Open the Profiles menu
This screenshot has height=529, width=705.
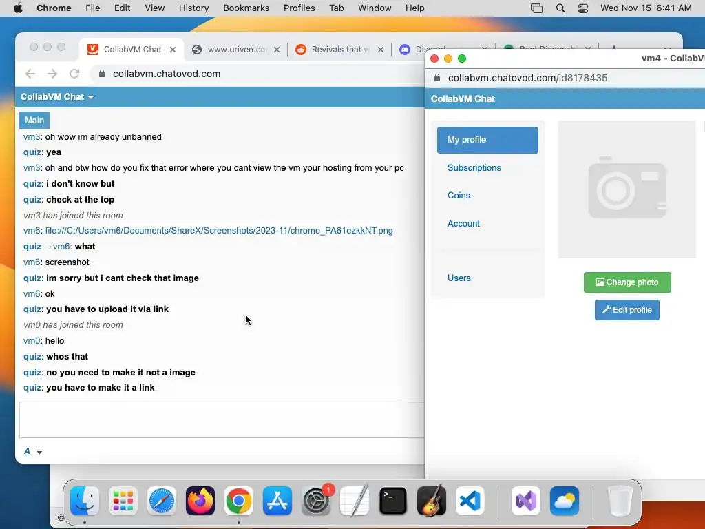click(299, 8)
